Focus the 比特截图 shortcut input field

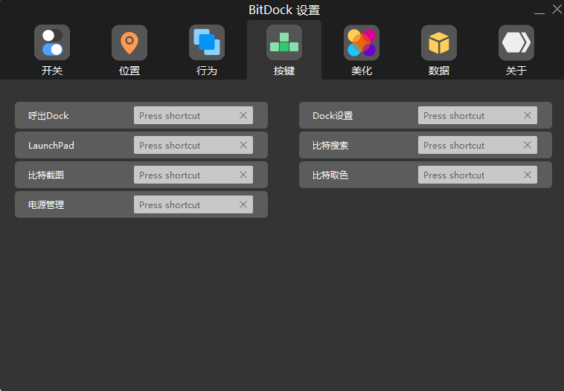click(x=193, y=175)
